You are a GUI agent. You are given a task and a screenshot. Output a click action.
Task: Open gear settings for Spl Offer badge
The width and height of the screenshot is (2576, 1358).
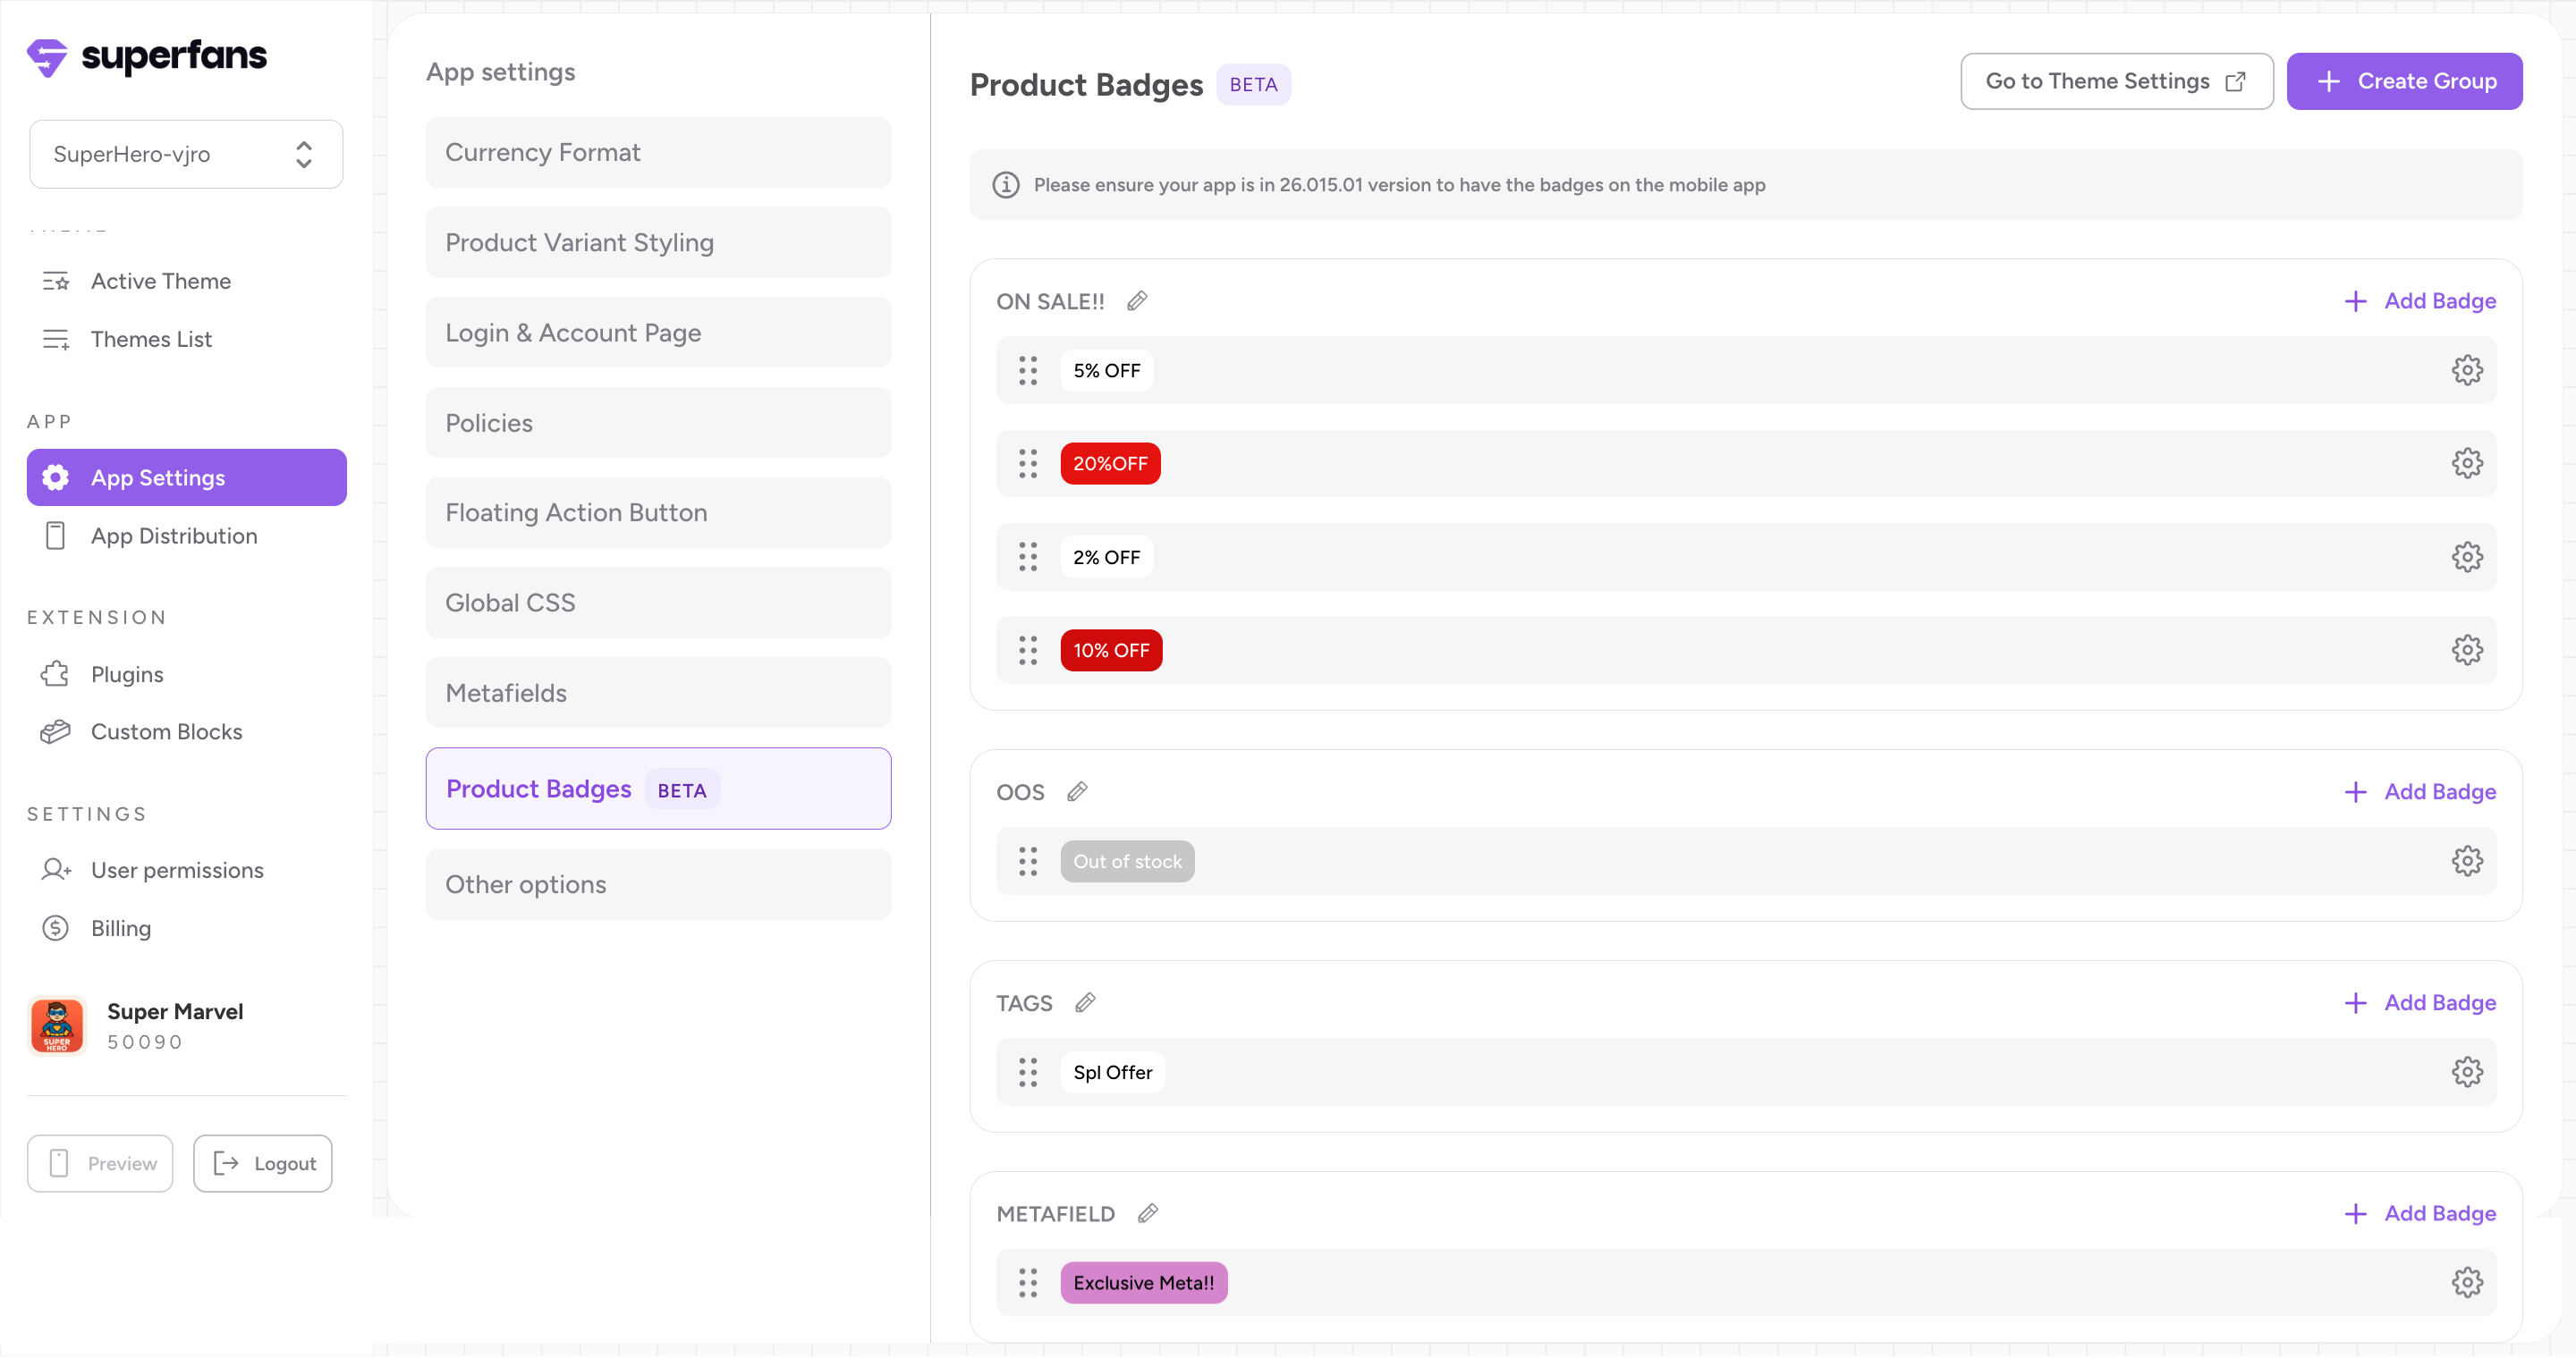point(2466,1072)
